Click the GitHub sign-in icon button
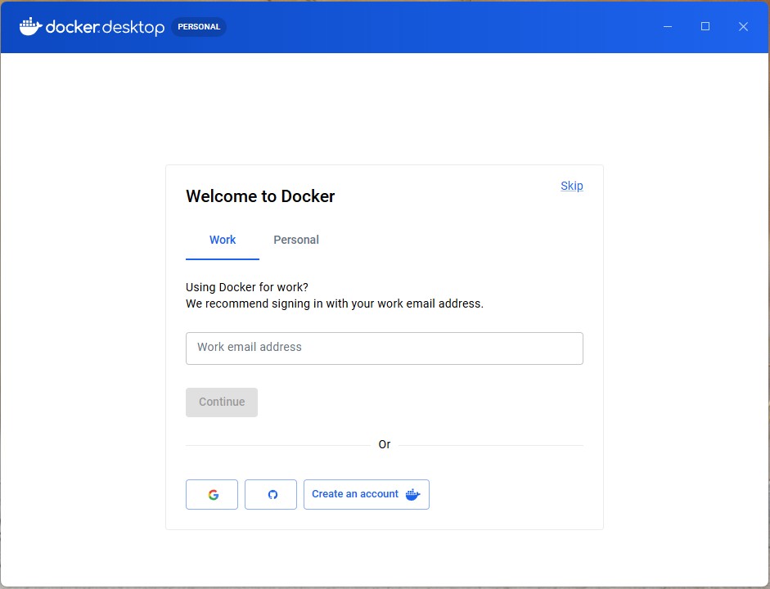The height and width of the screenshot is (589, 770). click(271, 495)
